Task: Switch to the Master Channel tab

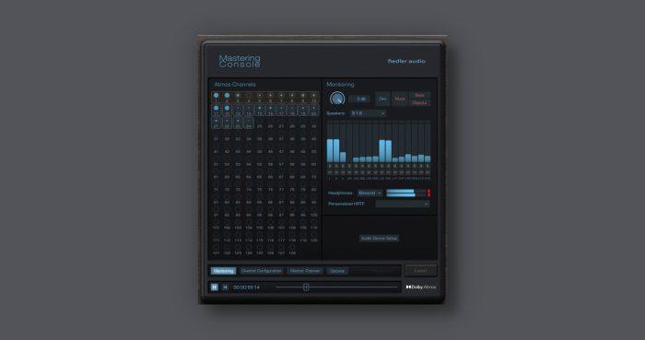Action: (305, 271)
